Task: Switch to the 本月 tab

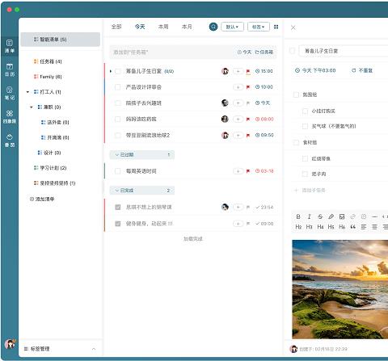Action: (187, 27)
